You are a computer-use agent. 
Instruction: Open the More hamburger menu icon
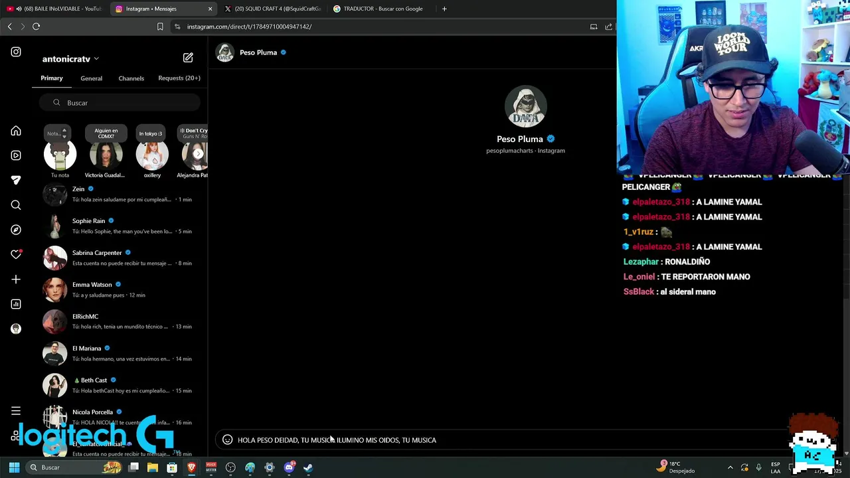point(16,411)
